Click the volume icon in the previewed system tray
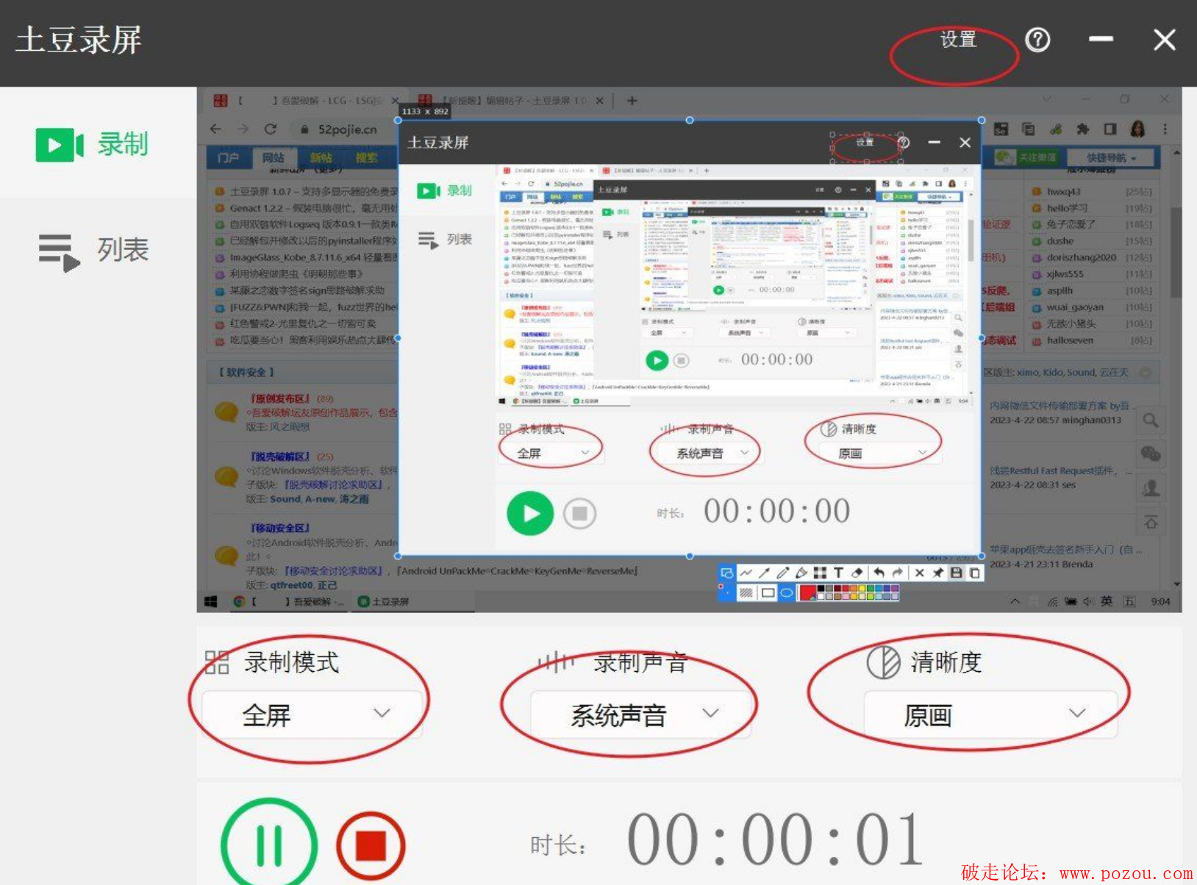Screen dimensions: 1197x885 (x=1088, y=601)
